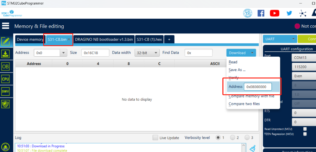Minimize the STM32CubeProgrammer window
This screenshot has width=316, height=152.
(x=301, y=4)
